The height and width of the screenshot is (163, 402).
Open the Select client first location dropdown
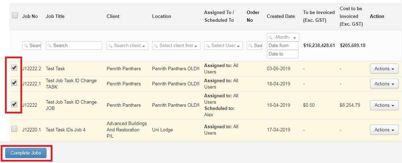pos(176,46)
